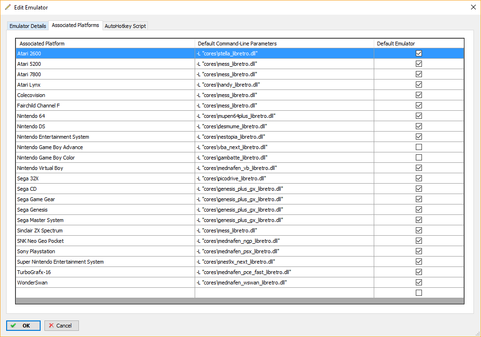
Task: Enable Default Emulator for Nintendo Game Boy Color
Action: tap(419, 158)
